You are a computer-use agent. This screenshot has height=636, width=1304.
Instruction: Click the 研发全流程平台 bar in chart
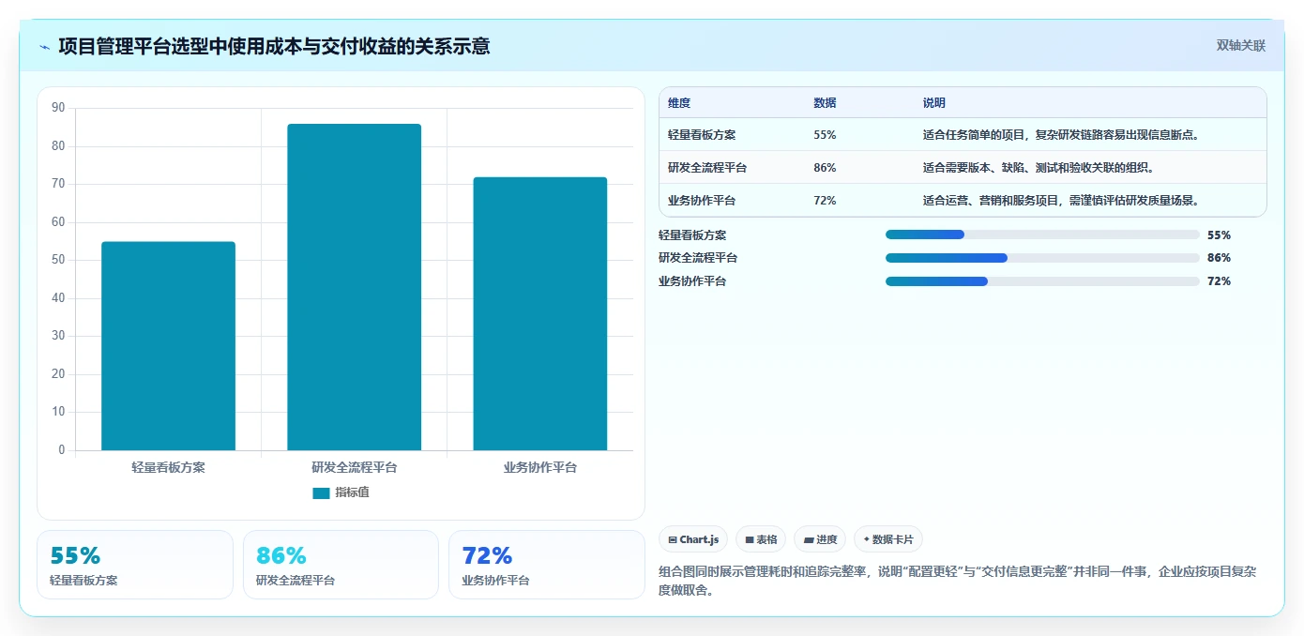pyautogui.click(x=354, y=287)
